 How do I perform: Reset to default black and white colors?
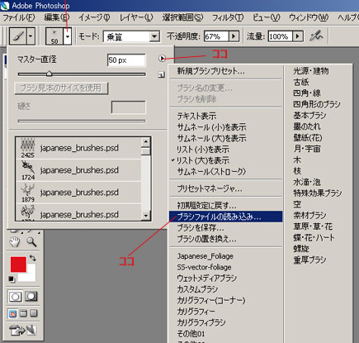coord(12,279)
